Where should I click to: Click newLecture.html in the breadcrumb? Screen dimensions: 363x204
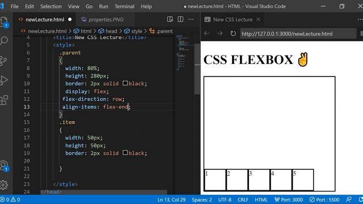click(x=47, y=31)
